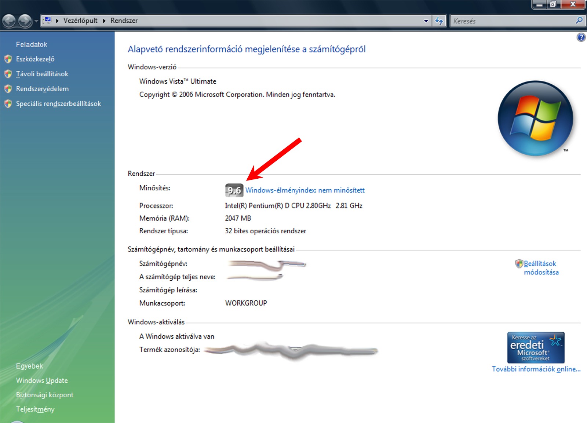Click the Intel(R) Pentium(R) D CPU processor value
Screen dimensions: 587x423
tap(293, 206)
